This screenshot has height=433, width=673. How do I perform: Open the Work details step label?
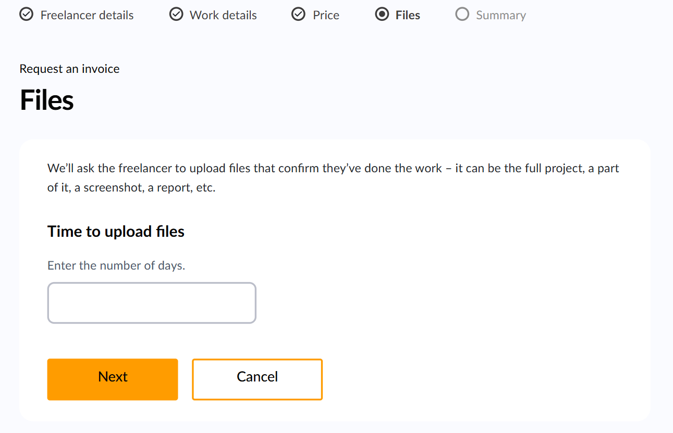pos(223,16)
